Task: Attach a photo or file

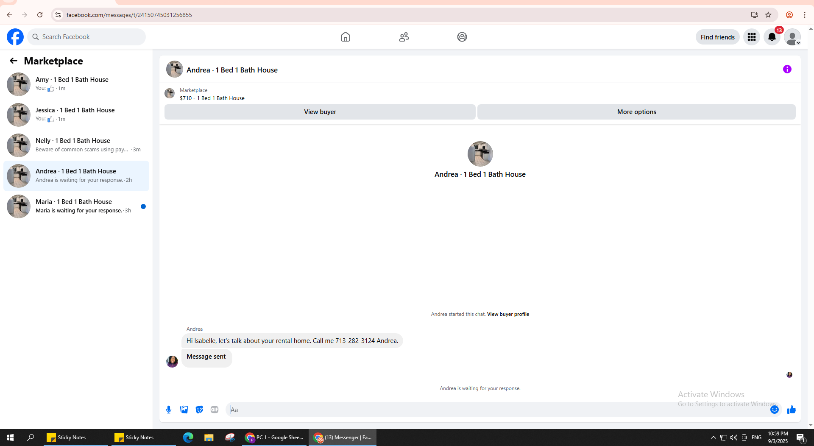Action: 184,410
